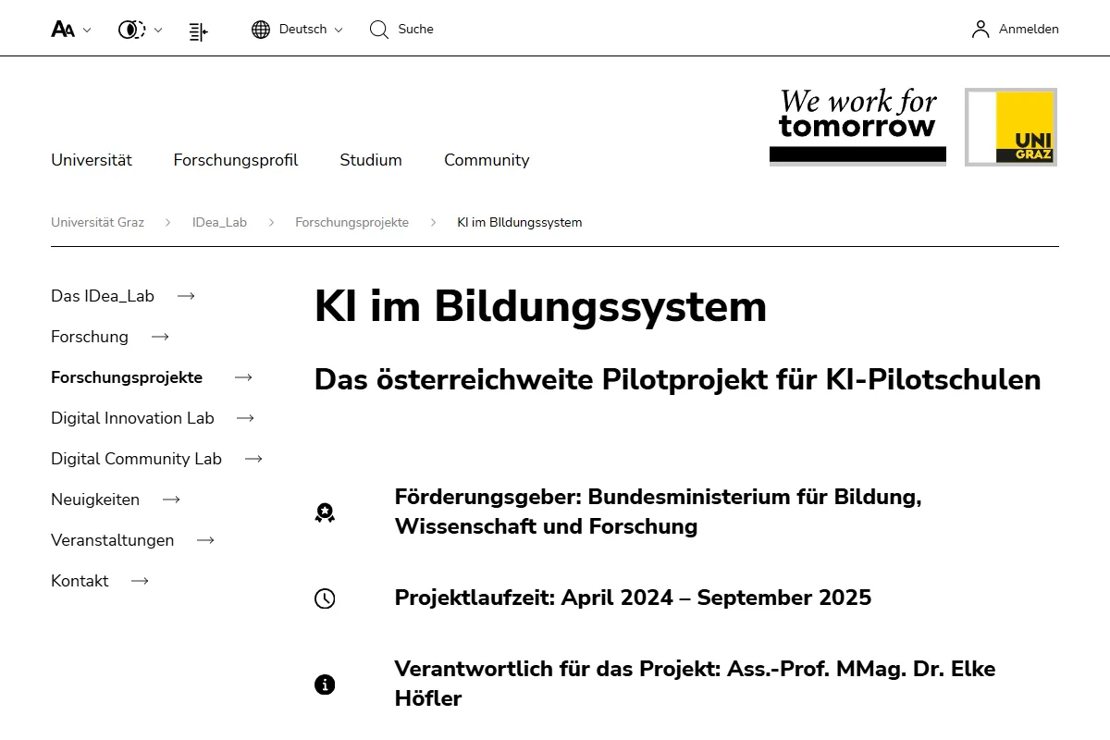The image size is (1110, 740).
Task: Open Neuigkeiten sidebar item
Action: click(95, 499)
